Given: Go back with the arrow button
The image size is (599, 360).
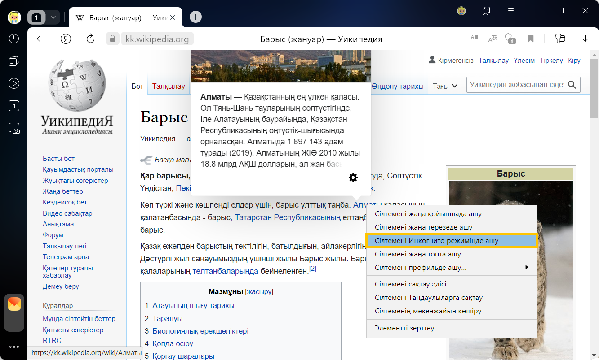Looking at the screenshot, I should pyautogui.click(x=41, y=39).
